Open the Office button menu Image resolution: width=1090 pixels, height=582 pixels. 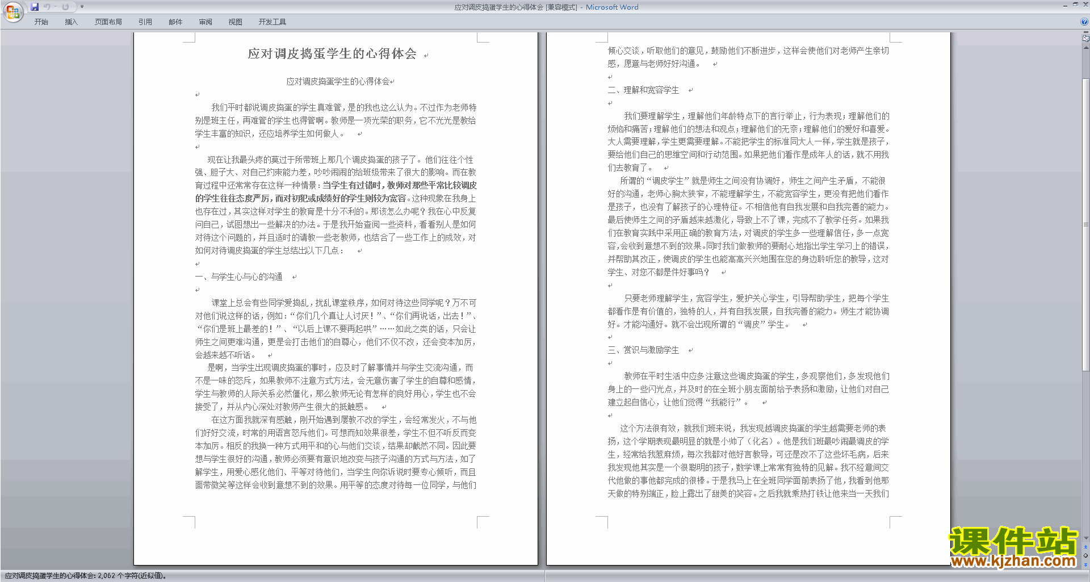click(12, 12)
